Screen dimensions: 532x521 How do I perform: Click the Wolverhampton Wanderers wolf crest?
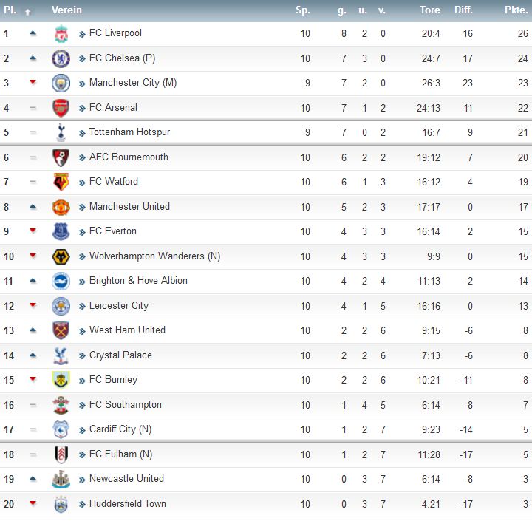61,256
